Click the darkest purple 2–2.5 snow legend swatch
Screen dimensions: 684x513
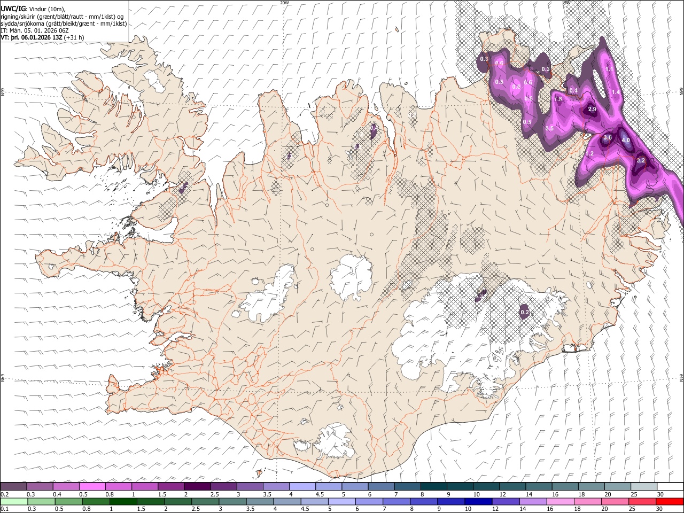pos(197,486)
